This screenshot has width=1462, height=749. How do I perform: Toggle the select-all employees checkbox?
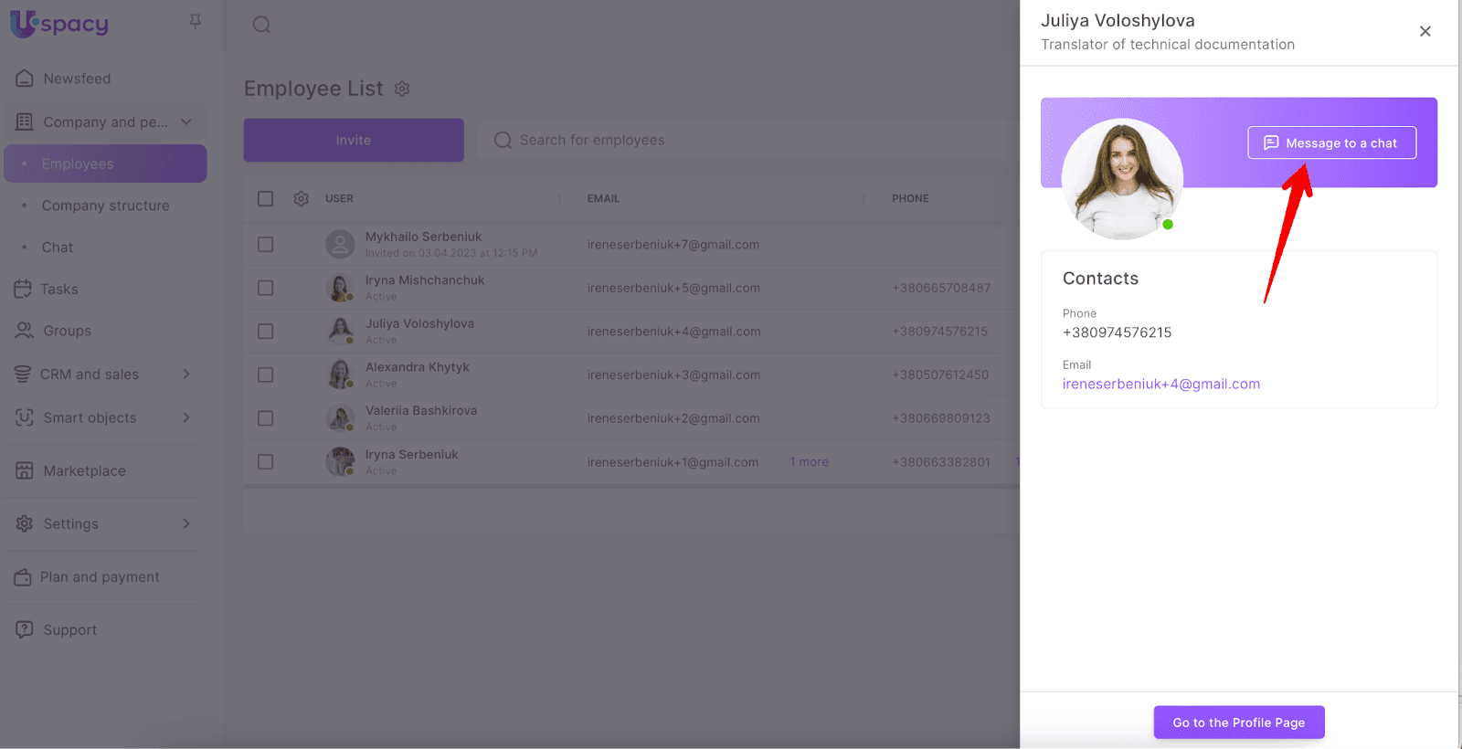pos(265,198)
